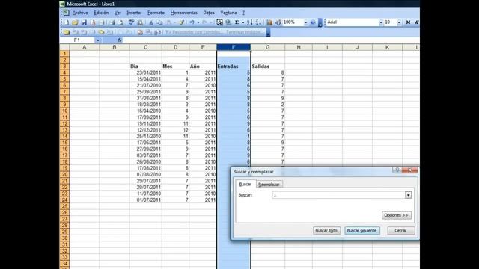
Task: Click the Save diskette icon
Action: click(x=84, y=22)
